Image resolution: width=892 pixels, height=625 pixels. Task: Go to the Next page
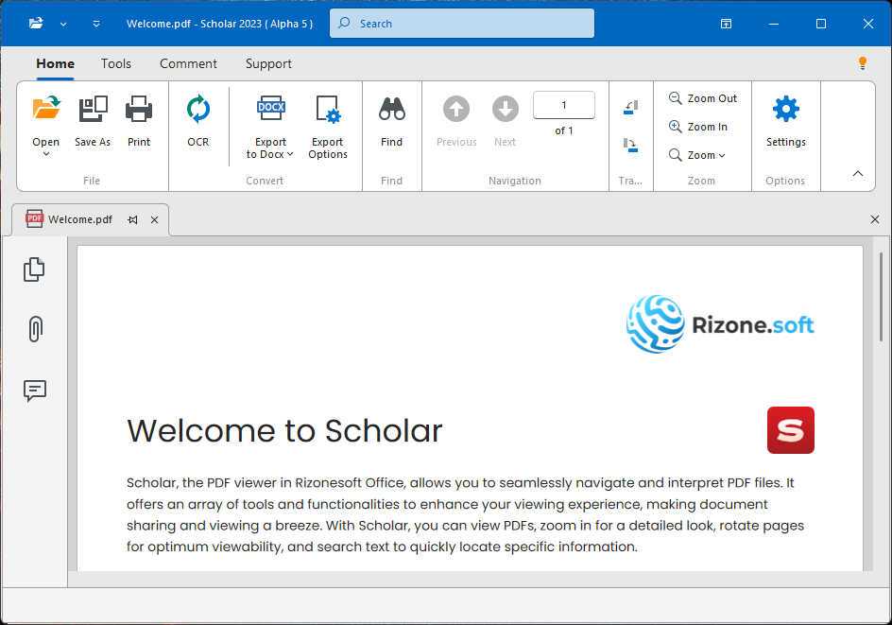[x=506, y=109]
